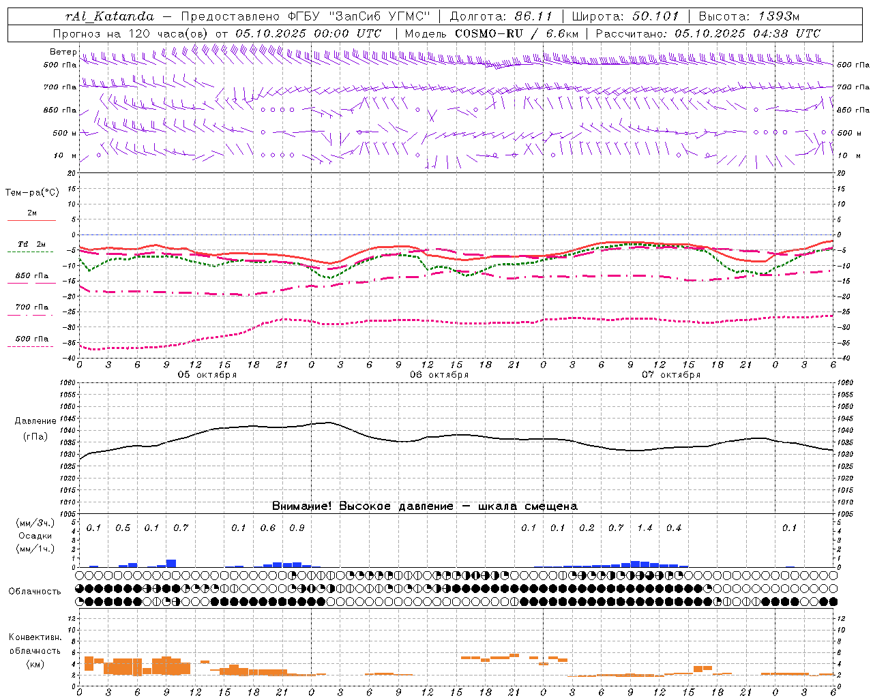Select the precipitation amount 0.5
This screenshot has width=873, height=698.
pyautogui.click(x=123, y=528)
